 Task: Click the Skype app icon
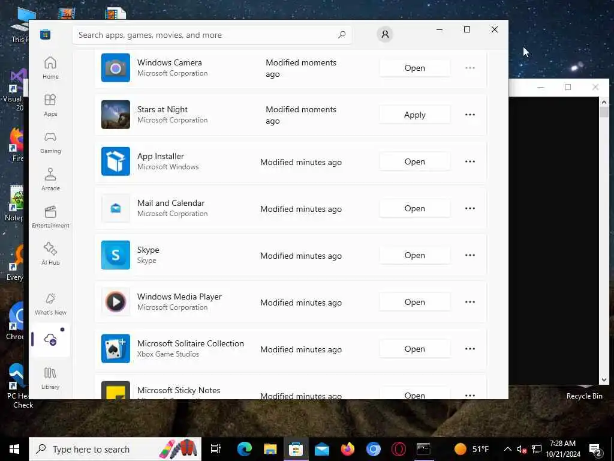tap(116, 255)
